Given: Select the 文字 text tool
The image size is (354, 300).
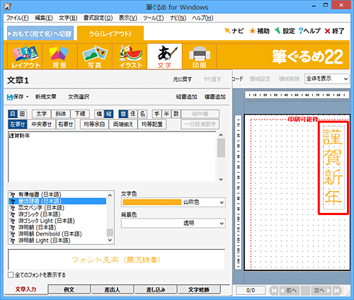Looking at the screenshot, I should click(164, 57).
